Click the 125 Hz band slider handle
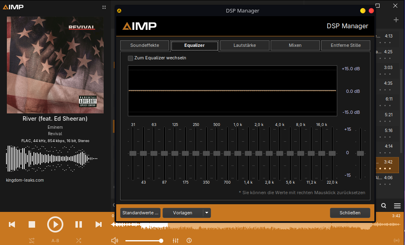 175,153
